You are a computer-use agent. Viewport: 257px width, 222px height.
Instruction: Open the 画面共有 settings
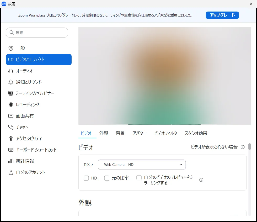tap(39, 116)
